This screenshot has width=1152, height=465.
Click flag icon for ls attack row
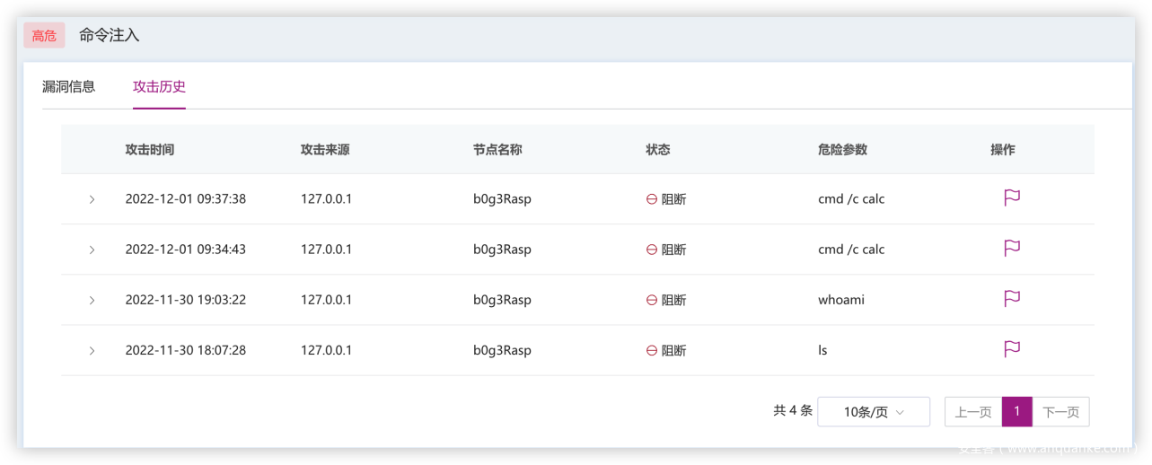coord(1012,349)
